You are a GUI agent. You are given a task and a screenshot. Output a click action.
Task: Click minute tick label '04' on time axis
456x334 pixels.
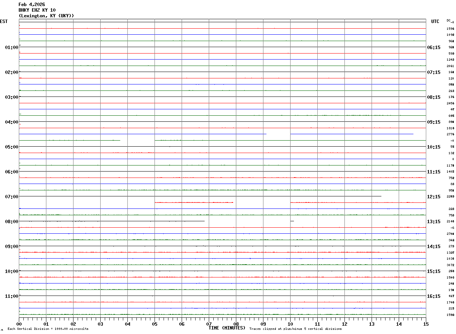coord(127,324)
